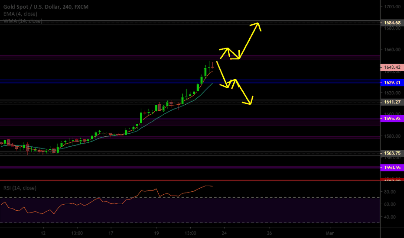Click the purple 1595.92 price label
Viewport: 404px width, 238px height.
392,119
